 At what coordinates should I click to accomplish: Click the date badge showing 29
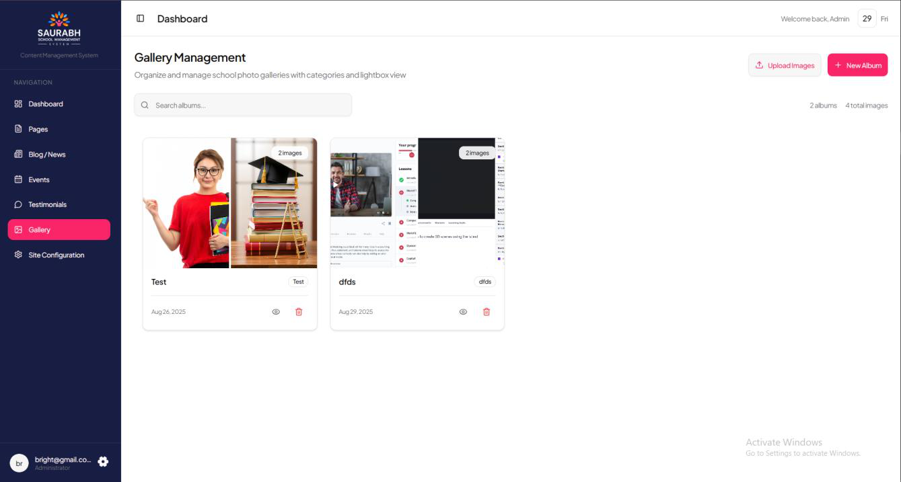(x=867, y=19)
